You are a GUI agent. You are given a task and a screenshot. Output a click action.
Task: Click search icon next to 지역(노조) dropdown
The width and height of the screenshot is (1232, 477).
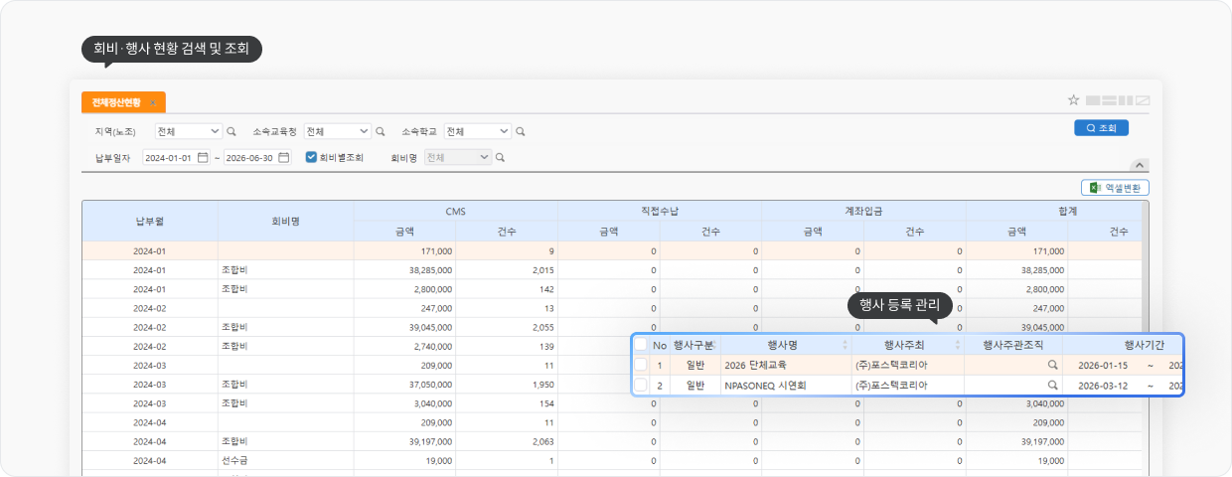click(x=231, y=131)
